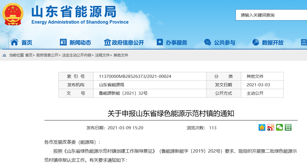Click the breadcrumb home icon
Screen dimensions: 307x165
pyautogui.click(x=4, y=55)
